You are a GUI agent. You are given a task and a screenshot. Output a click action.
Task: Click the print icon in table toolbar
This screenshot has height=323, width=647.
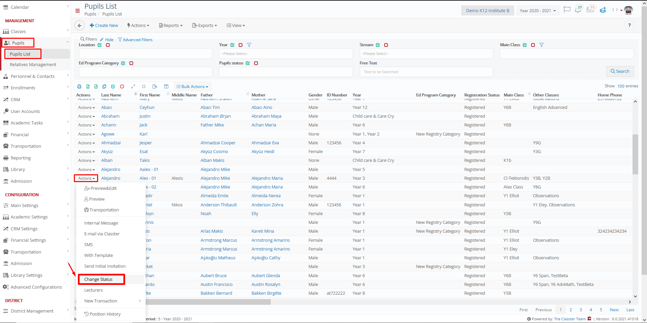coord(79,87)
